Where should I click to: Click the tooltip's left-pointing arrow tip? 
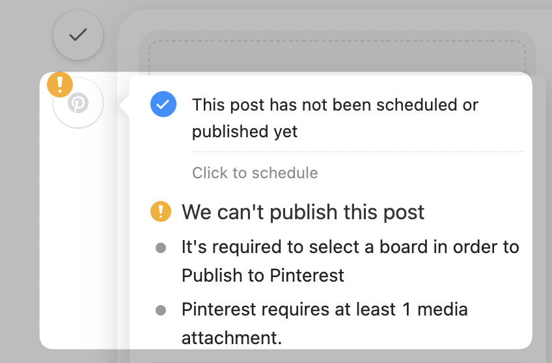(122, 105)
